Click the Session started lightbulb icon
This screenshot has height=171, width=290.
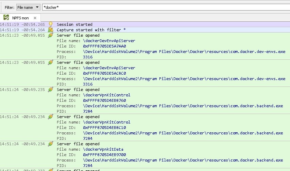point(51,24)
